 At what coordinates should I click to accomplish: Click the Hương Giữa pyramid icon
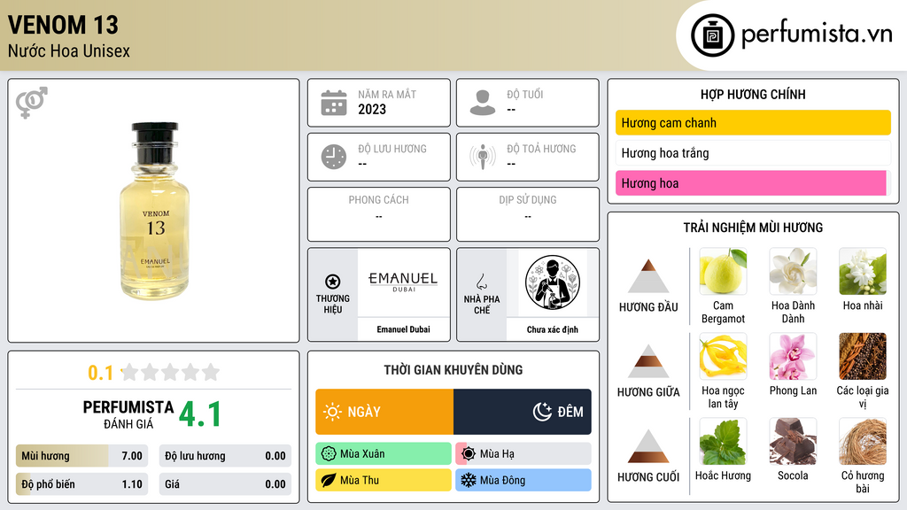(648, 361)
